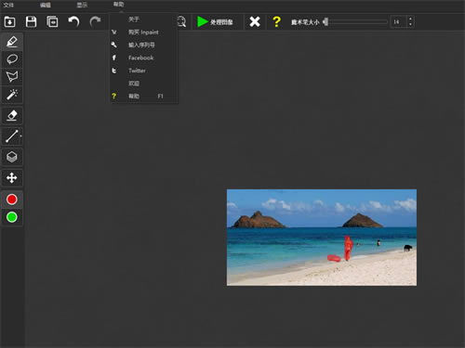465x348 pixels.
Task: Select the Polygonal Lasso tool
Action: coord(12,76)
